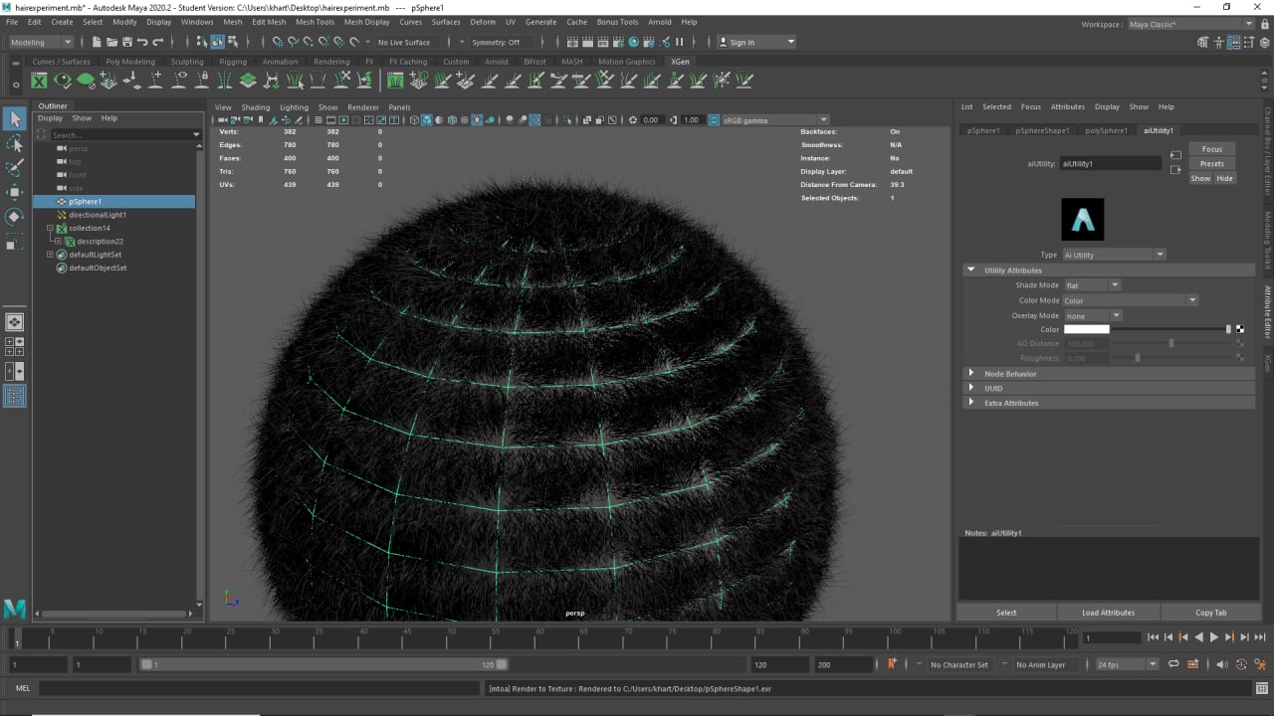Click the Presets button

1211,164
